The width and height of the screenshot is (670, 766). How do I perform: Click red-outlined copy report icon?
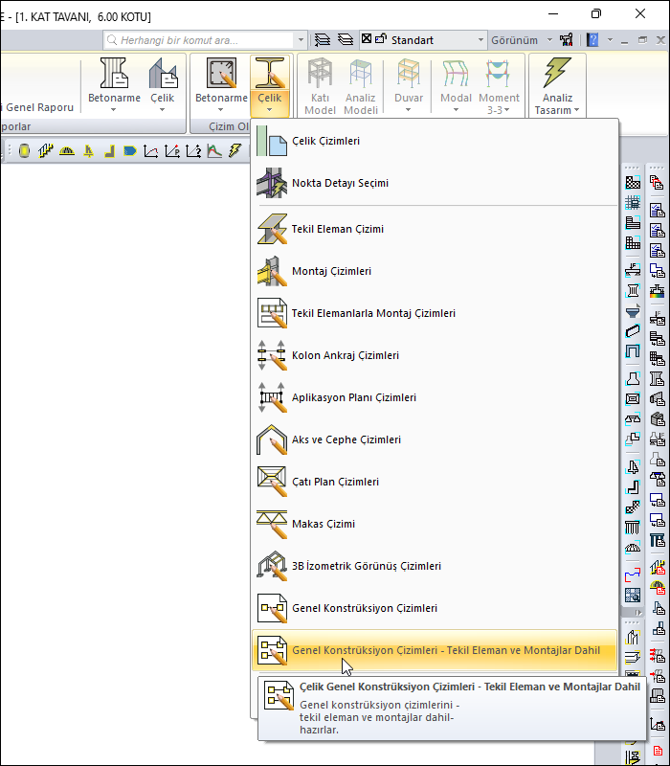pyautogui.click(x=658, y=183)
